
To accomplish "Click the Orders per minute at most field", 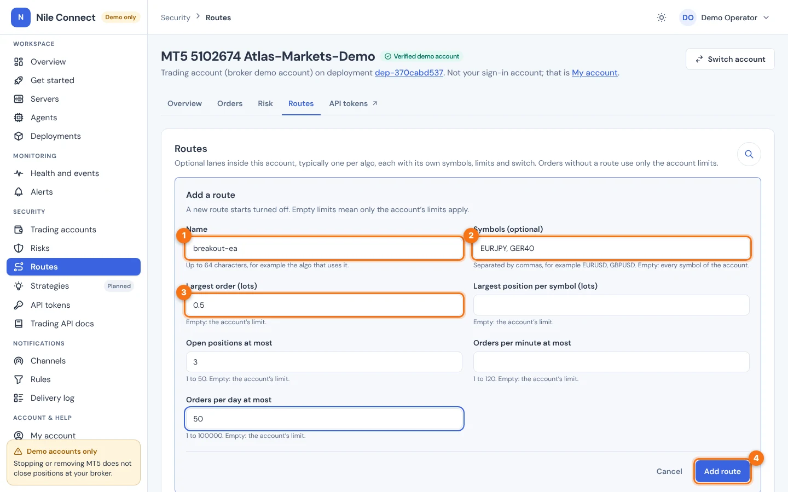I will (x=611, y=362).
